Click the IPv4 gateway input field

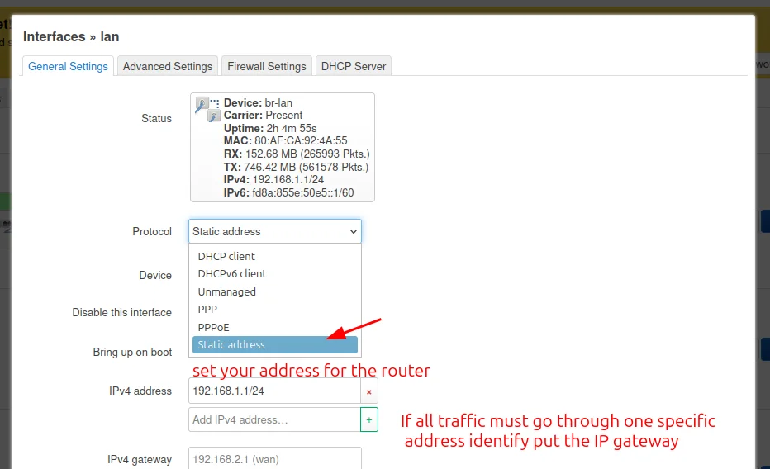click(275, 459)
